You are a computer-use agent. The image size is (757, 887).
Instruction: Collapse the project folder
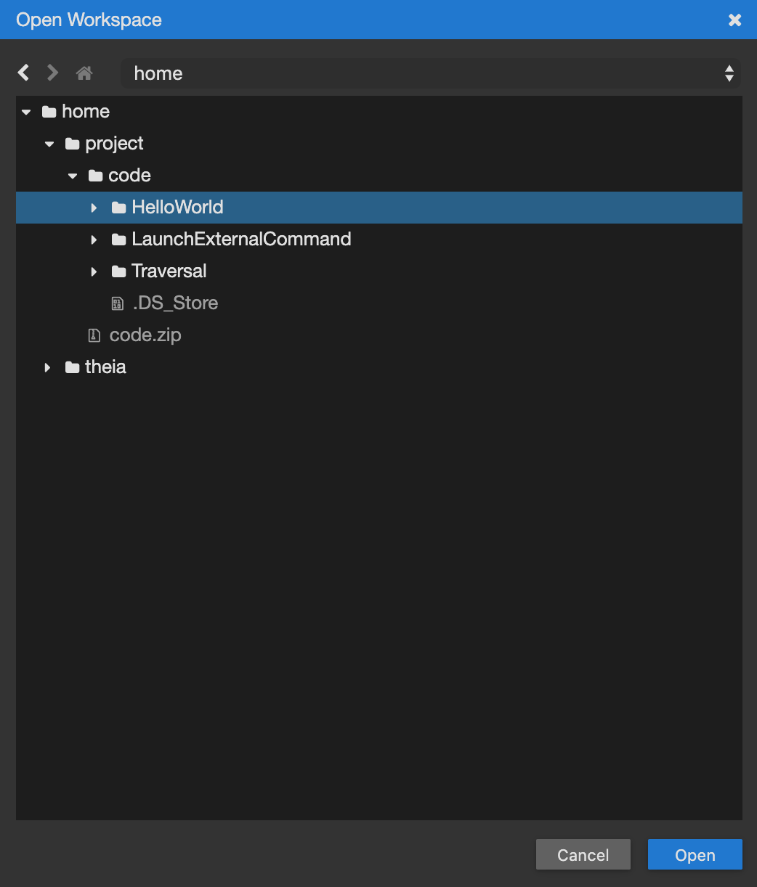point(49,144)
